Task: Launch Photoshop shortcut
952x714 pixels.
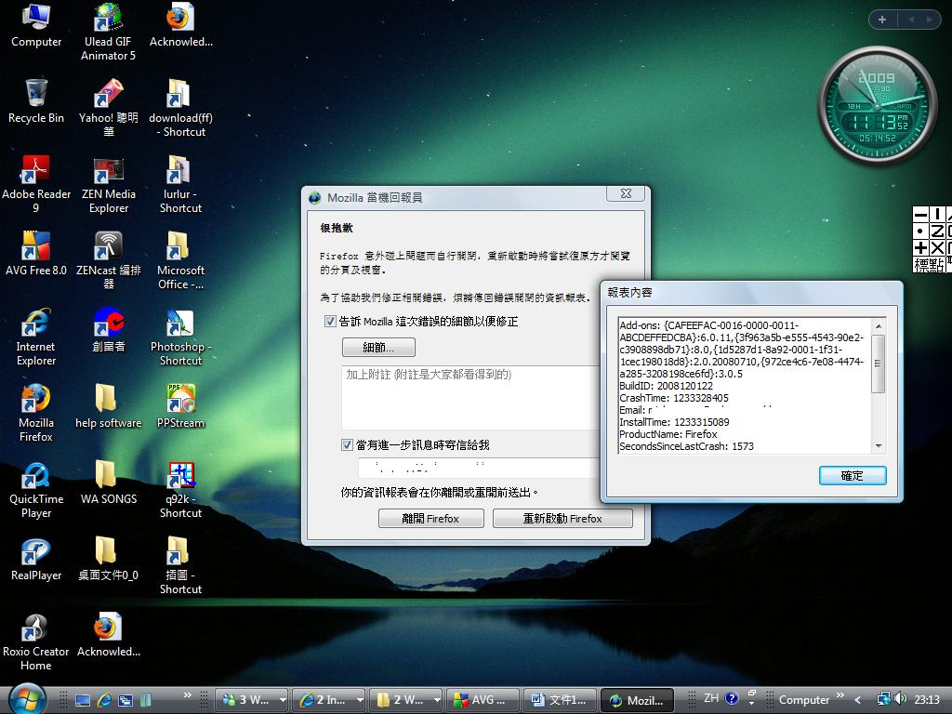Action: (180, 337)
